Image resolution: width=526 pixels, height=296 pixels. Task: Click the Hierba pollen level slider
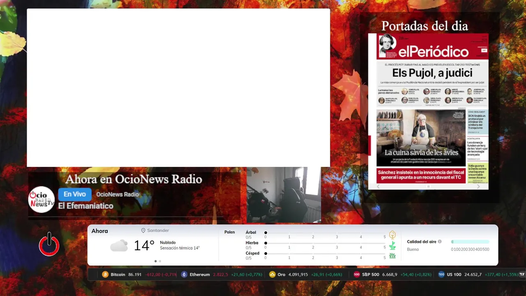pyautogui.click(x=325, y=243)
